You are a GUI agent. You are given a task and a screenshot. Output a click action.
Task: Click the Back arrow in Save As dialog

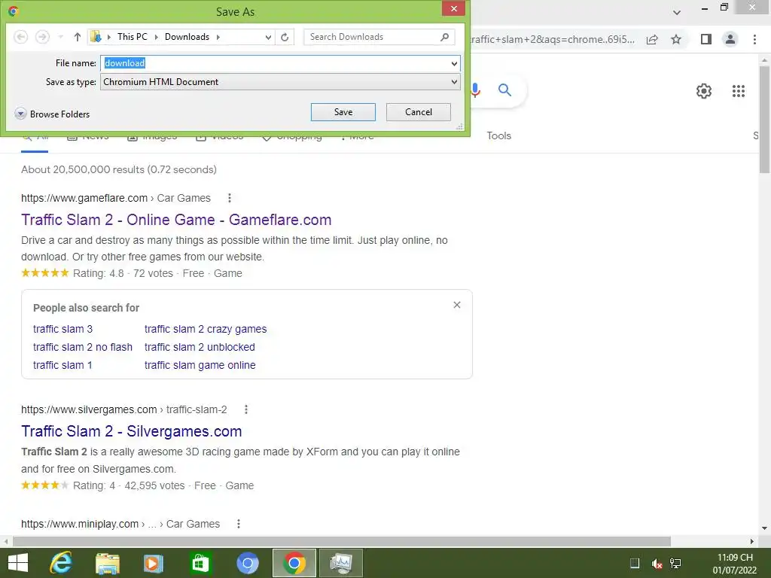[20, 37]
